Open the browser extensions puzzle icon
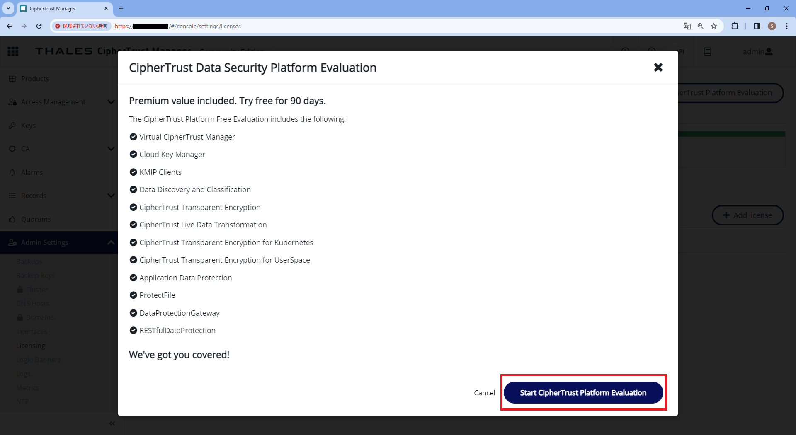The height and width of the screenshot is (435, 796). pos(735,26)
